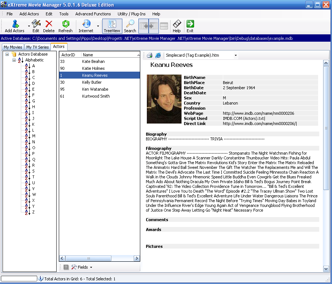Screen dimensions: 332x284
Task: Open the Simplecard template dropdown
Action: tap(236, 56)
